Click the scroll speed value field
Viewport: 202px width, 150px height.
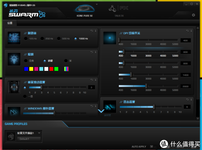(92, 87)
